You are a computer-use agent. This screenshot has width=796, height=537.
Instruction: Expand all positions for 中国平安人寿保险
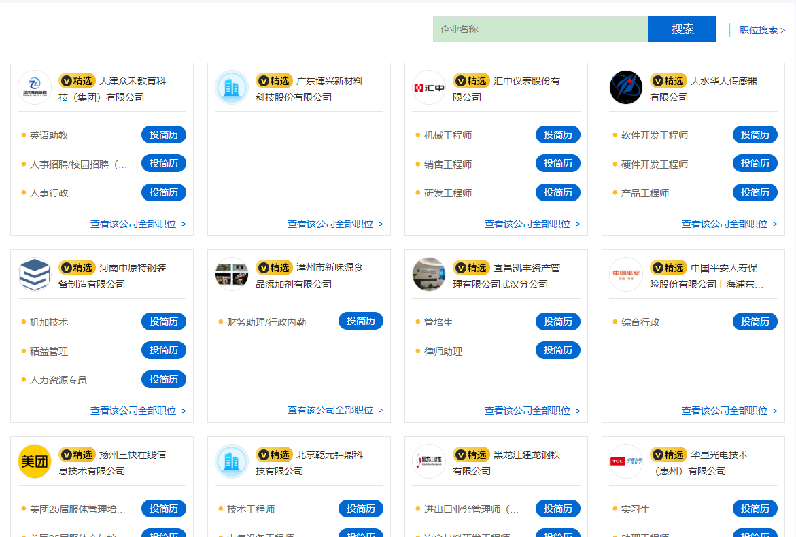click(729, 411)
